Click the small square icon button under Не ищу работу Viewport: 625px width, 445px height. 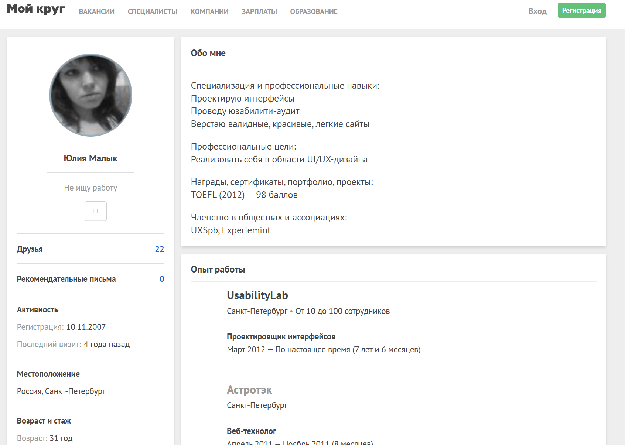pos(96,211)
